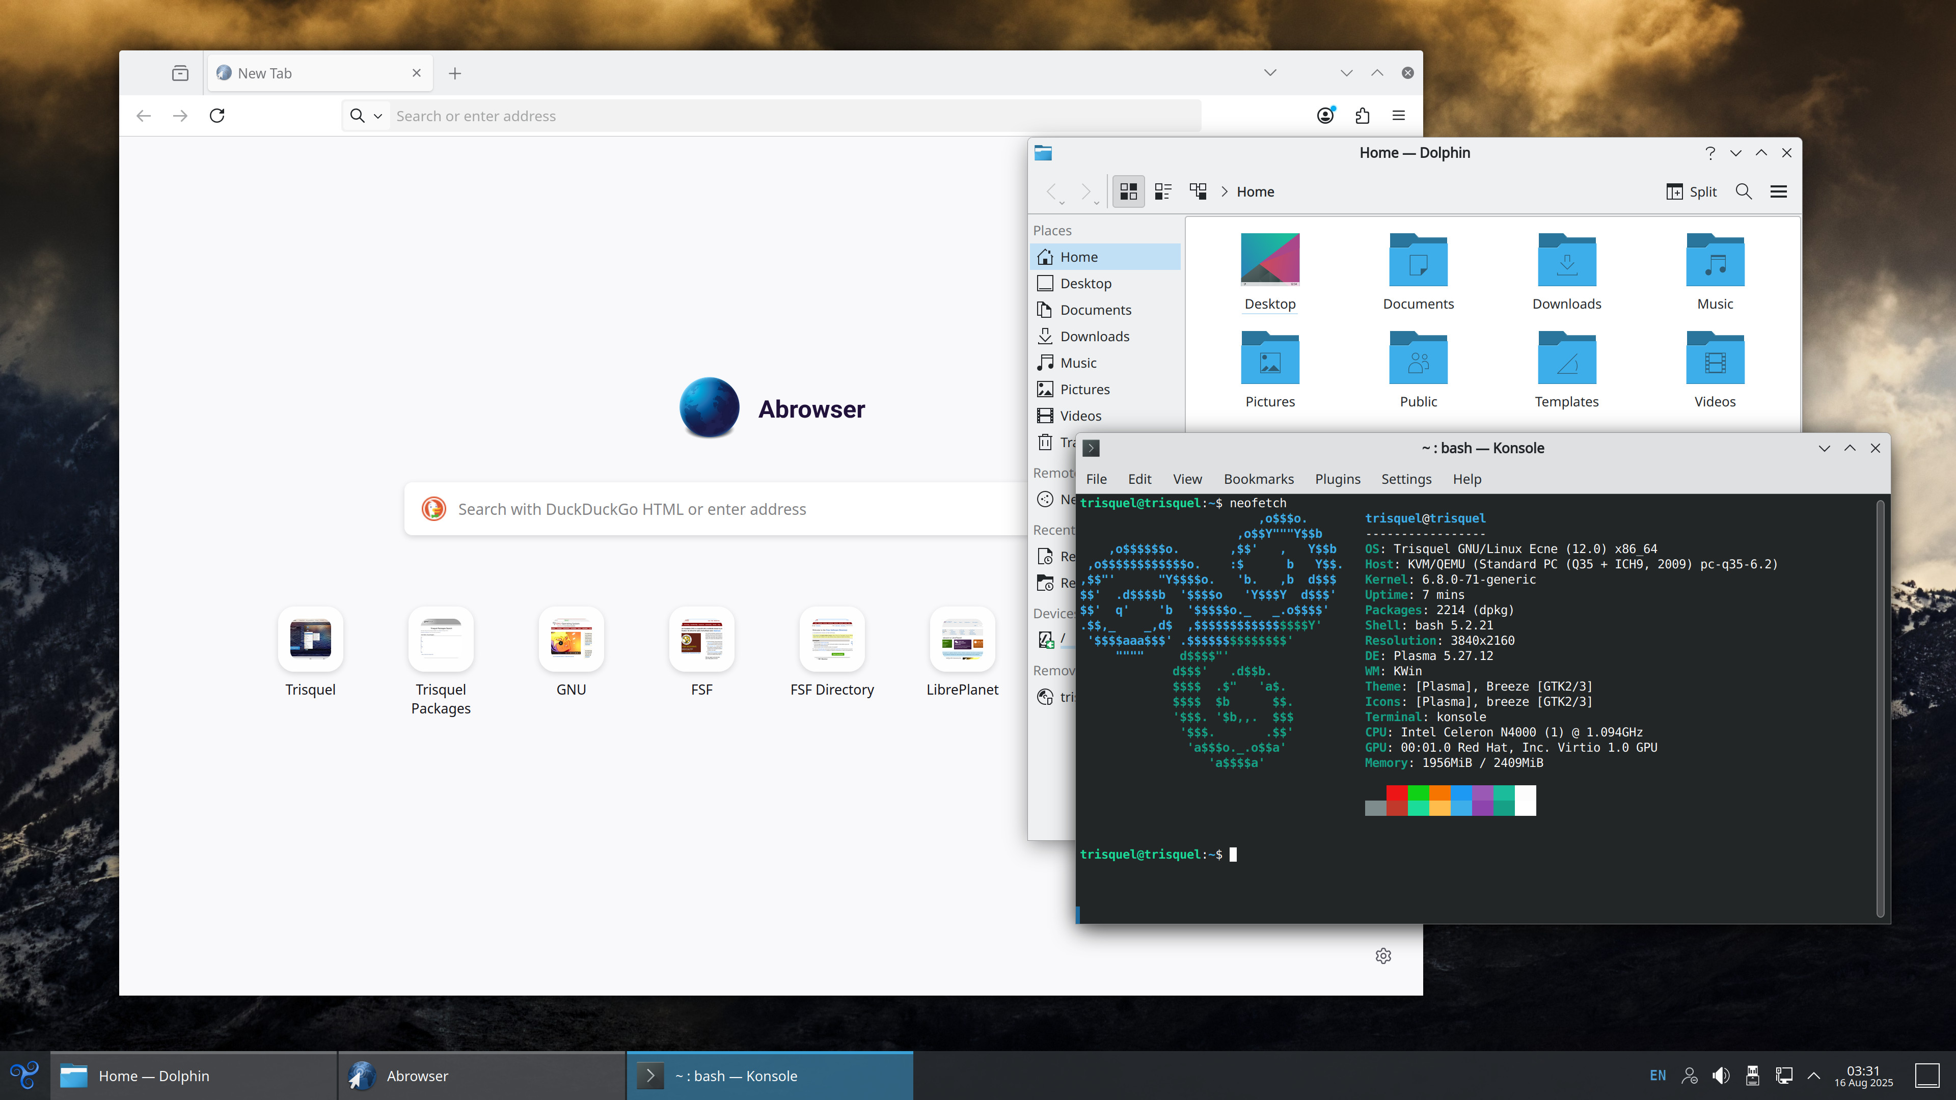Viewport: 1956px width, 1100px height.
Task: Open the File menu in Konsole
Action: pyautogui.click(x=1097, y=479)
